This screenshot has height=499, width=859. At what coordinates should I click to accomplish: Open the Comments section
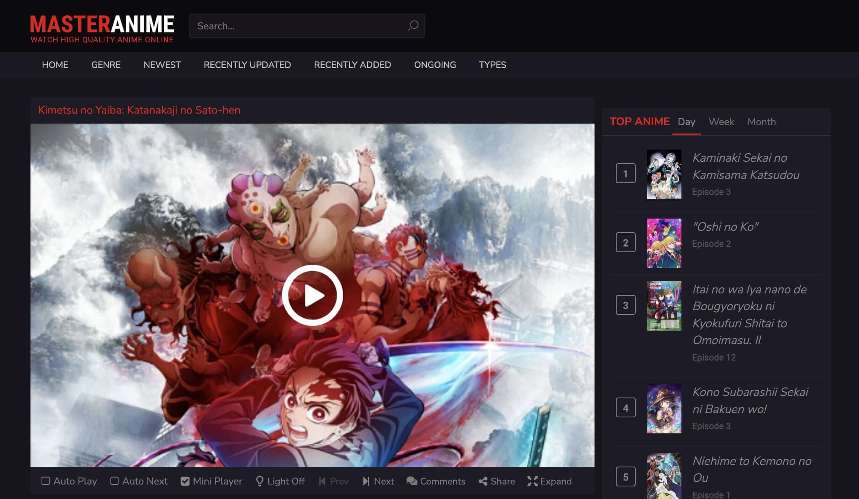tap(436, 481)
